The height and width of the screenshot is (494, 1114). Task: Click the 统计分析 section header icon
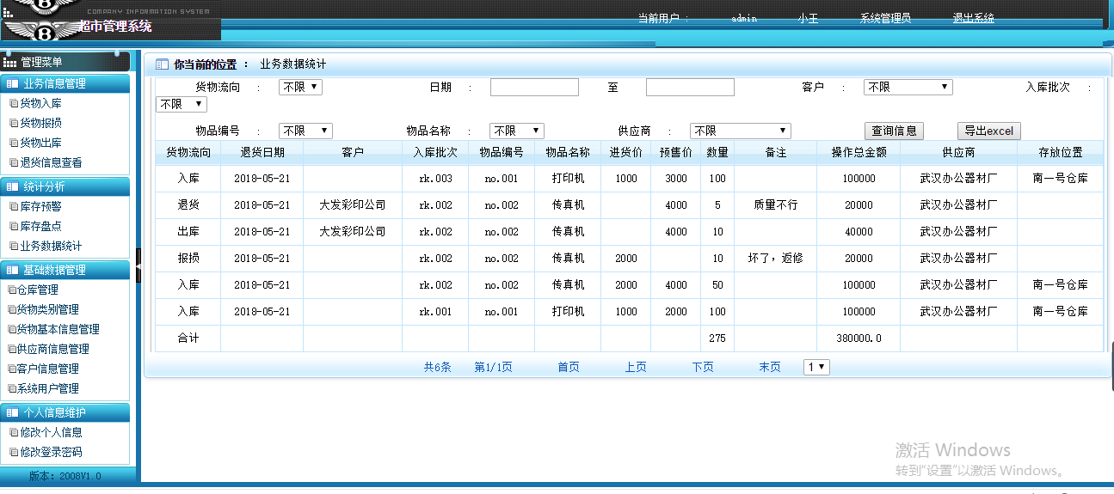(x=12, y=186)
